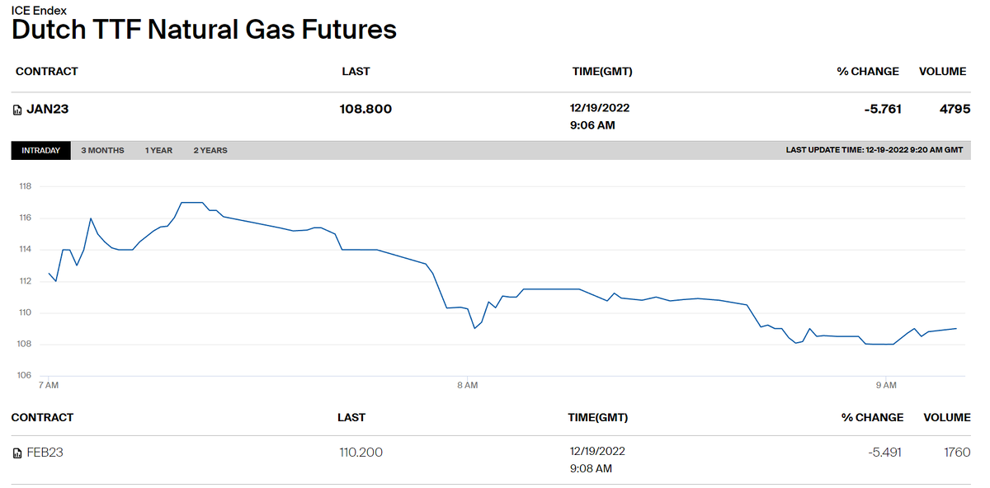Open the JAN23 contract

tap(48, 109)
